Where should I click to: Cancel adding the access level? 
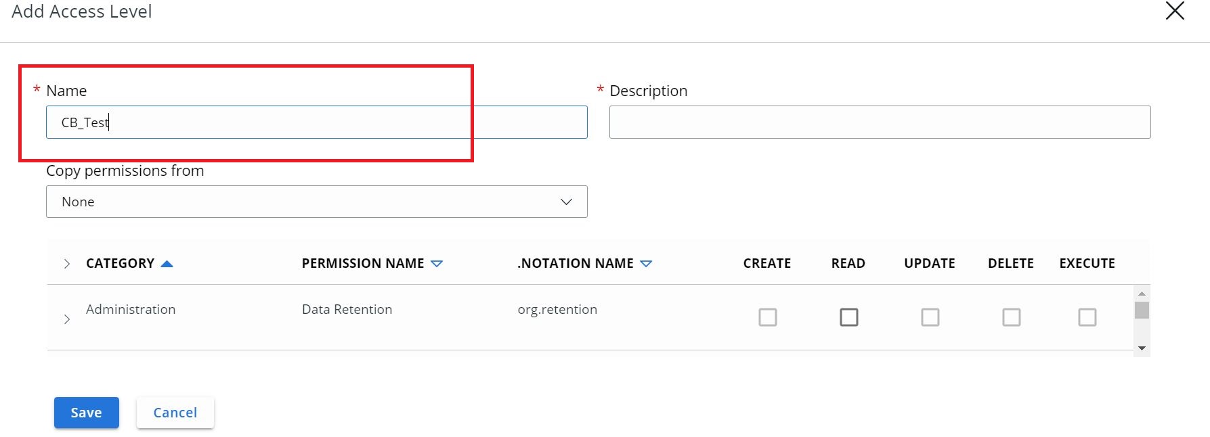(175, 413)
